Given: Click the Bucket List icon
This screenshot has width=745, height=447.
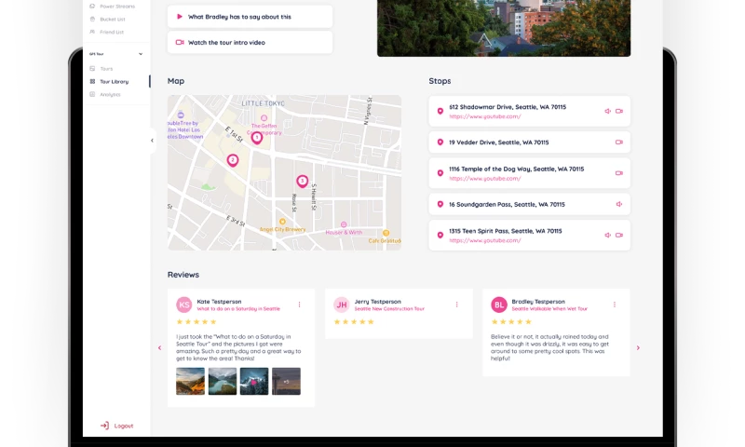Looking at the screenshot, I should [92, 19].
